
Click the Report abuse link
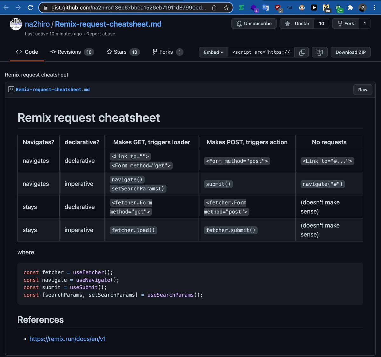(x=101, y=34)
